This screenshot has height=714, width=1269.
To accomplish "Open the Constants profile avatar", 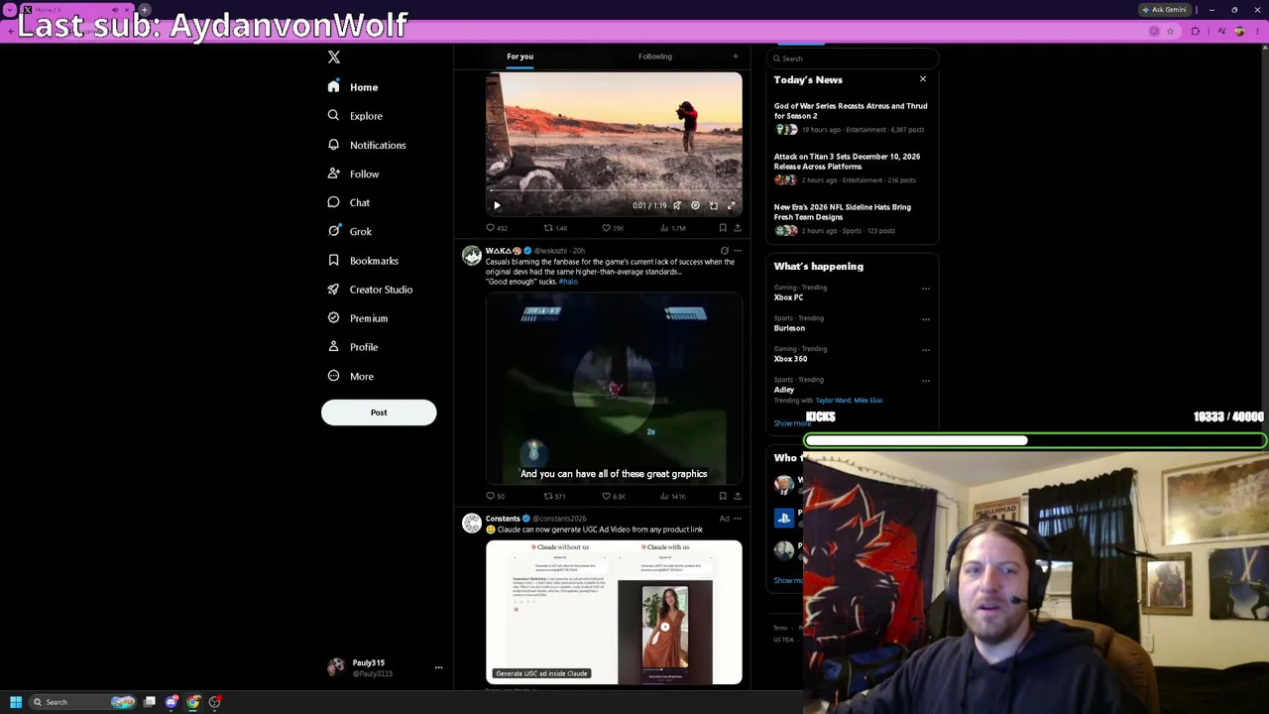I will coord(471,523).
